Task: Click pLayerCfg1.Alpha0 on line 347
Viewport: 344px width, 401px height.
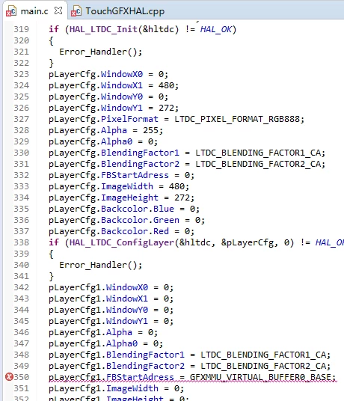Action: [x=93, y=343]
